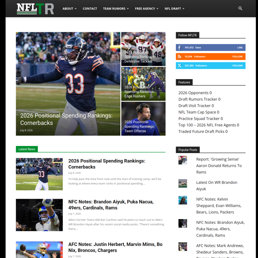Open the About menu item
The image size is (258, 258).
68,9
